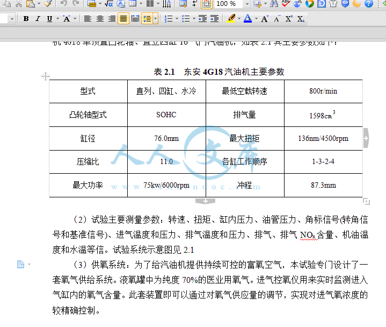Decrease paragraph indent
This screenshot has height=327, width=386.
(x=203, y=19)
